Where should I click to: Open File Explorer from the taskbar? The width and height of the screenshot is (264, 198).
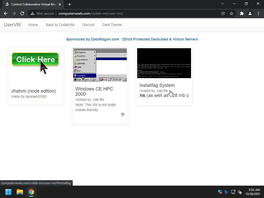(x=20, y=192)
